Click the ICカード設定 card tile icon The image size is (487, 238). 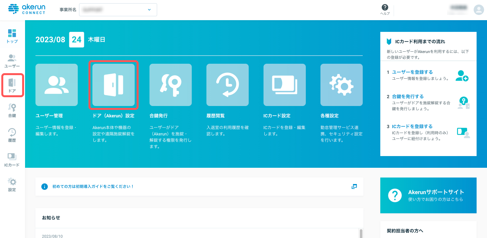[x=285, y=85]
